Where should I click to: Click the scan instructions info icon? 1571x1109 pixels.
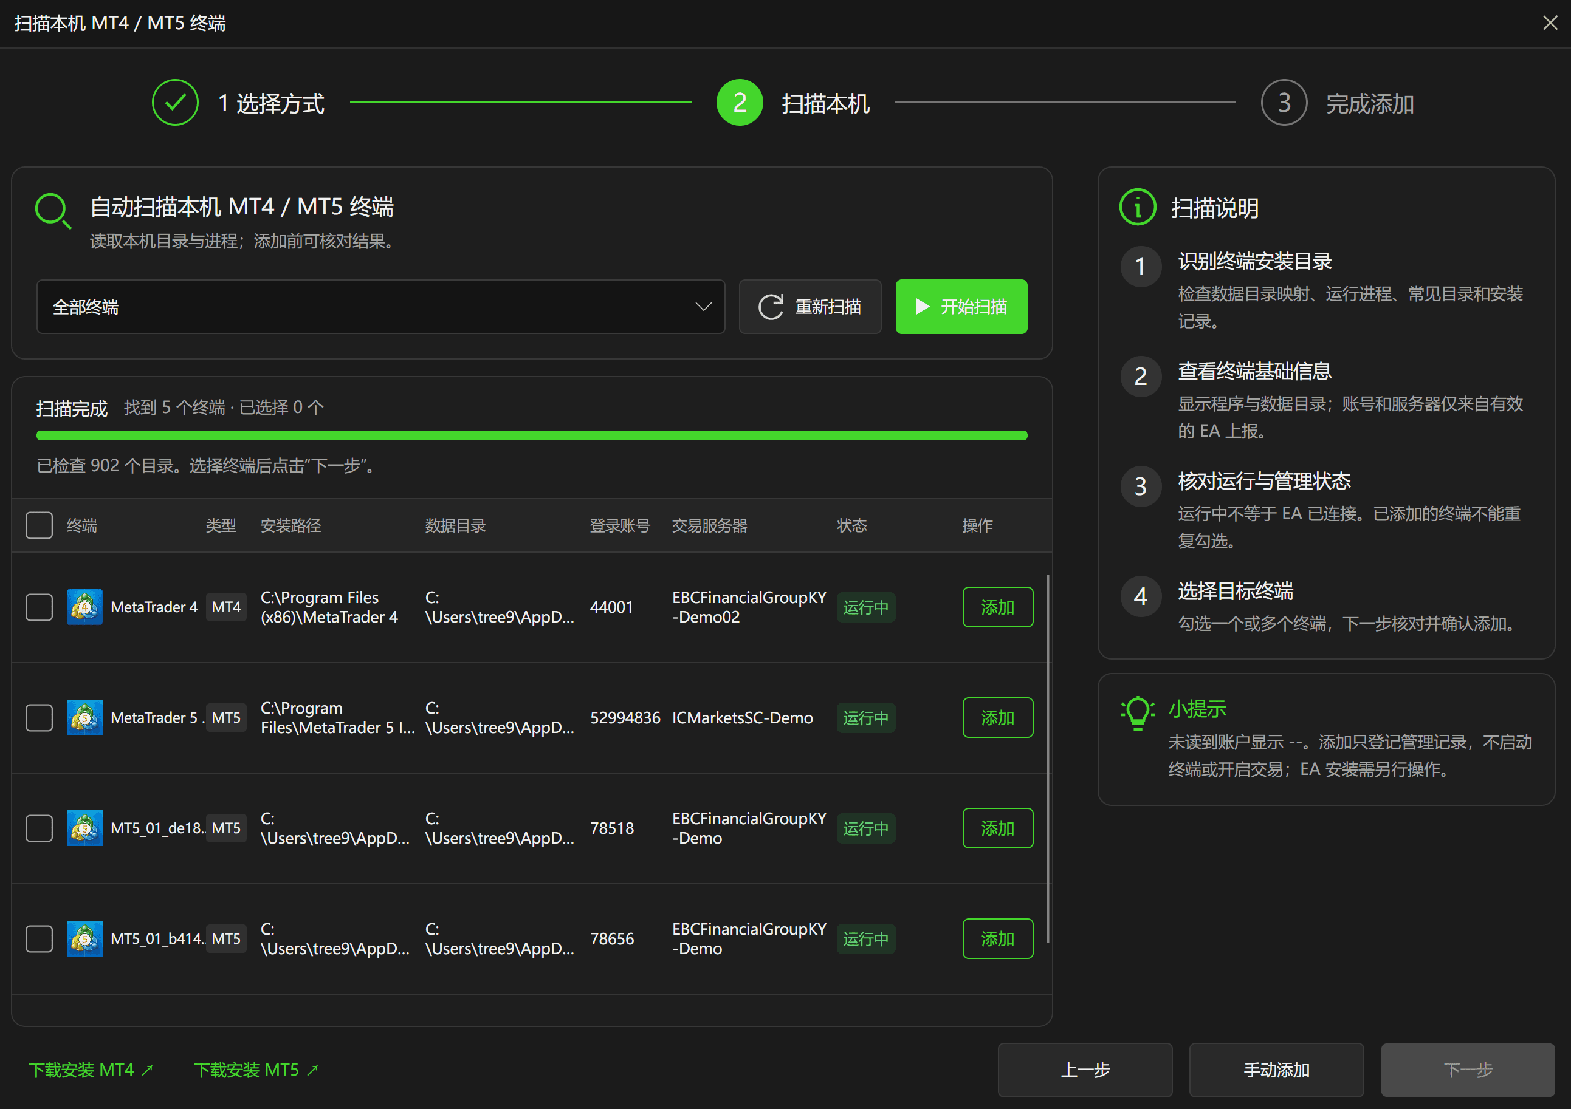pyautogui.click(x=1137, y=207)
